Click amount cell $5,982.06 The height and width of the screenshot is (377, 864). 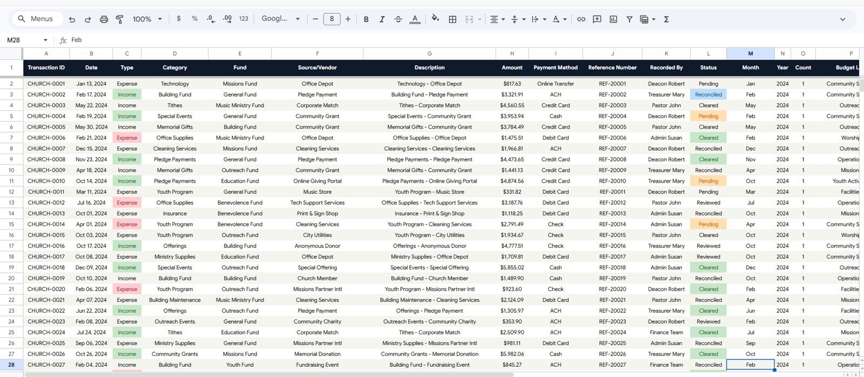(512, 354)
